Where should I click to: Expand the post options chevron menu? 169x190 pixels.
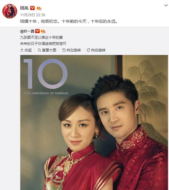coord(166,5)
